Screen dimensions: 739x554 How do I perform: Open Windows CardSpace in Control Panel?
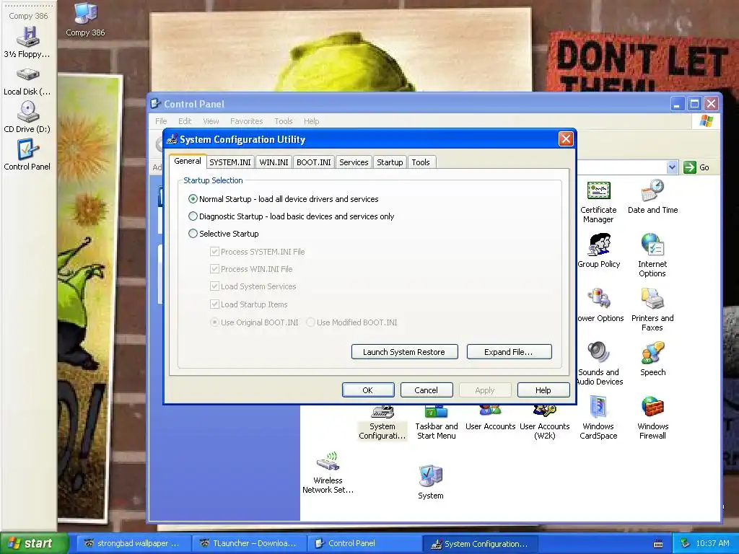point(598,418)
